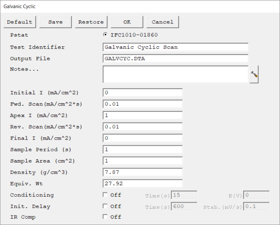Select the IFC1010-01860 Pstat radio button
The height and width of the screenshot is (225, 280).
pyautogui.click(x=105, y=35)
